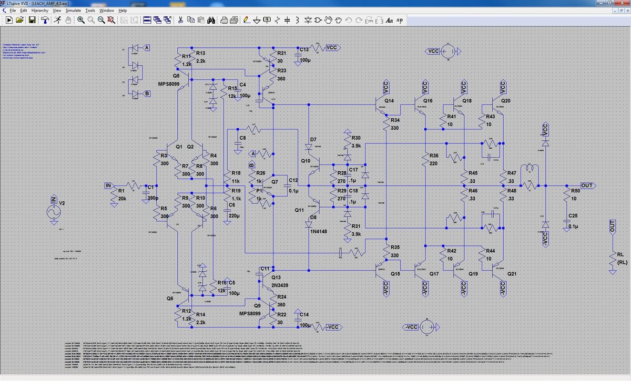The height and width of the screenshot is (381, 631).
Task: Open Print Setup icon
Action: point(223,20)
